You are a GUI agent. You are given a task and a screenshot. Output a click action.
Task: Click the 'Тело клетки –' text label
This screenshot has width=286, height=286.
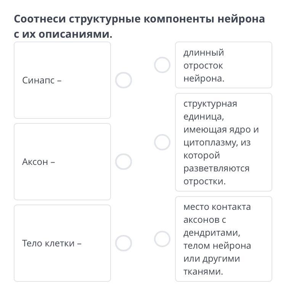pos(52,243)
